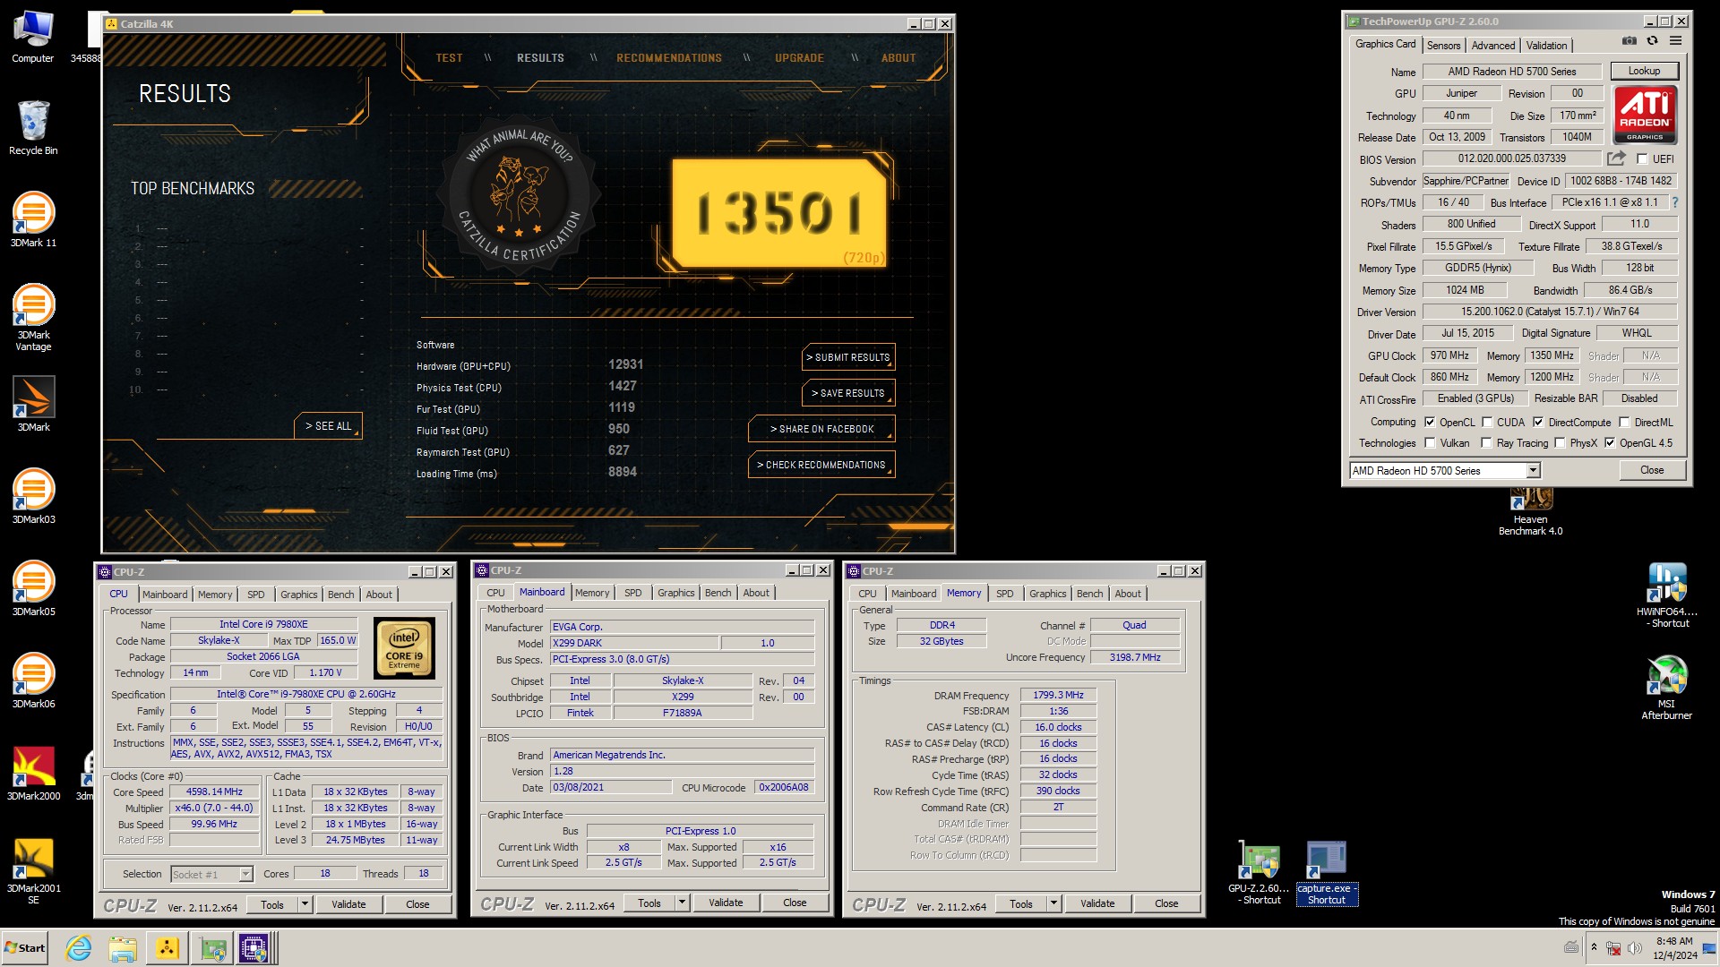Select the 3DMark06 desktop shortcut
Image resolution: width=1720 pixels, height=967 pixels.
coord(33,680)
